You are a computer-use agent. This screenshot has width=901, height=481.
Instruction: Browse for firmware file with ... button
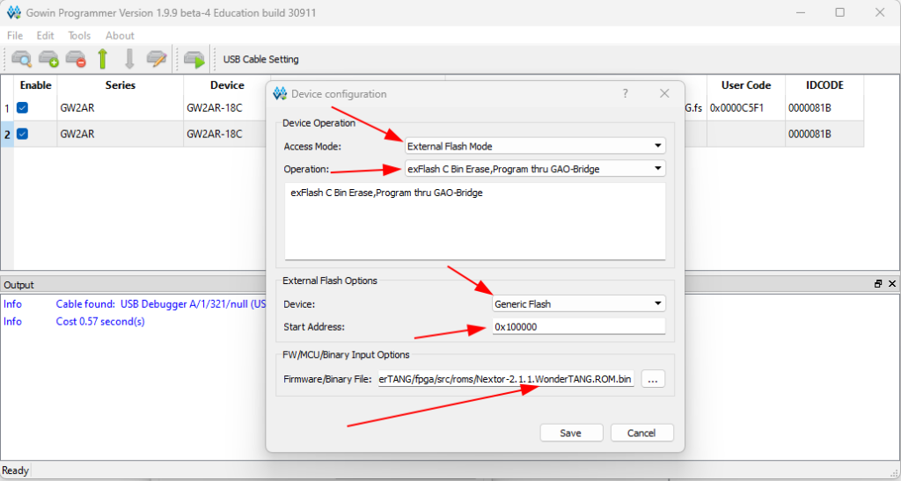click(x=653, y=379)
